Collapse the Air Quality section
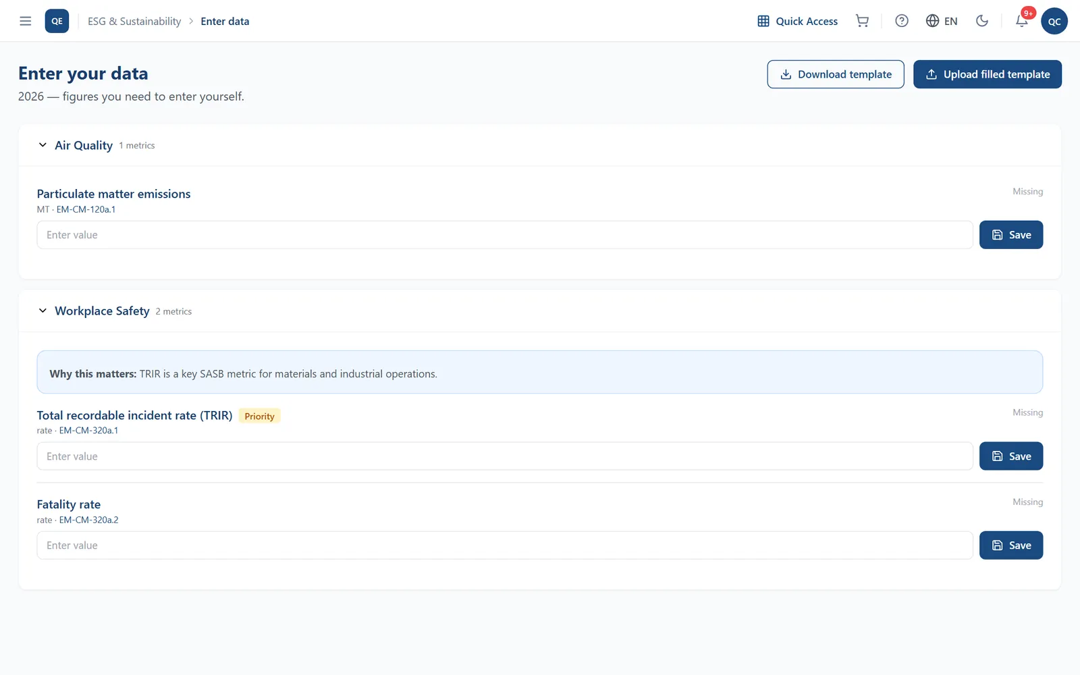The width and height of the screenshot is (1080, 675). pos(43,145)
